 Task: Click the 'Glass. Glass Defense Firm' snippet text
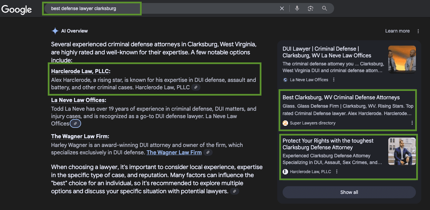pos(348,110)
